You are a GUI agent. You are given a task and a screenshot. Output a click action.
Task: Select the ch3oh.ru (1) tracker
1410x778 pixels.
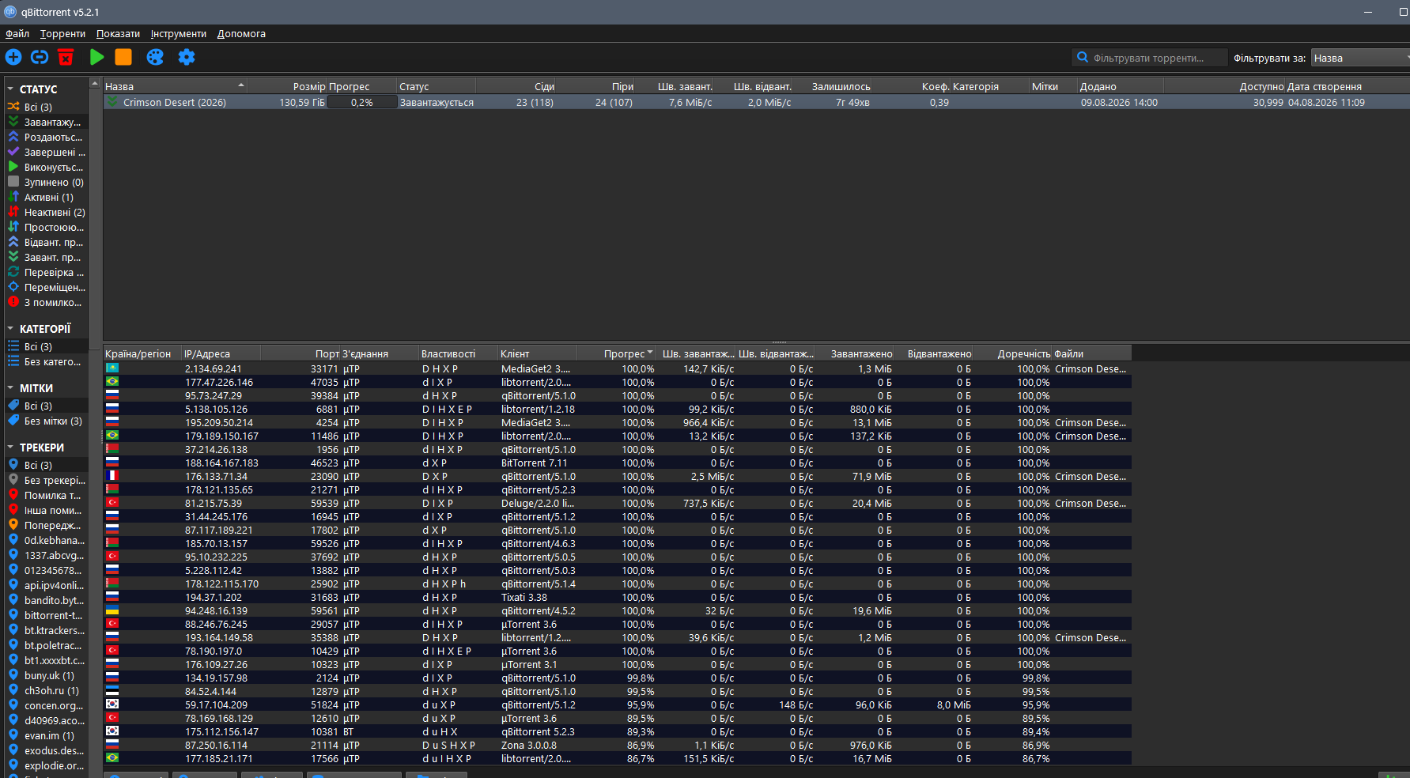(x=46, y=690)
